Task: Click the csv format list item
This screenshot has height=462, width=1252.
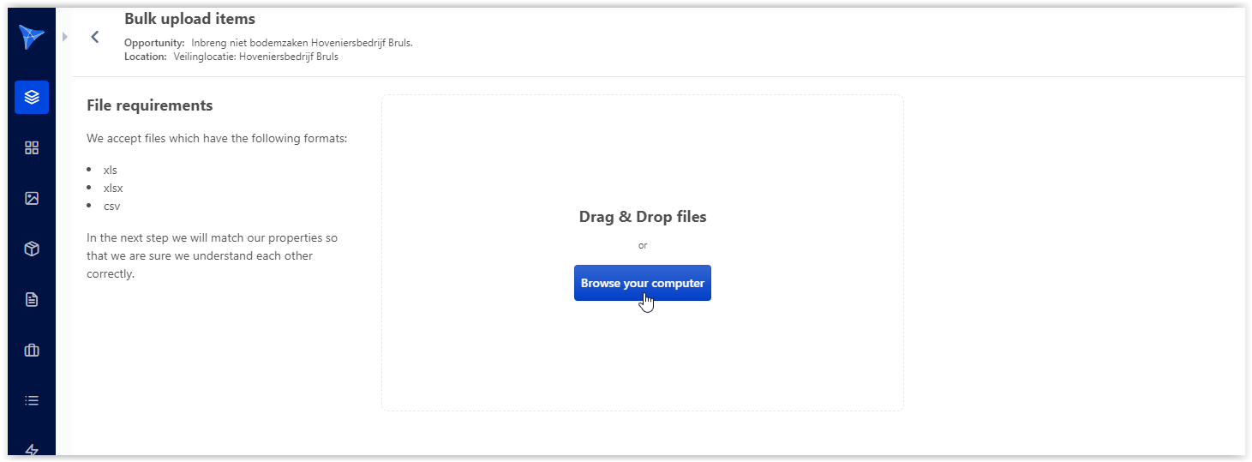Action: click(x=111, y=206)
